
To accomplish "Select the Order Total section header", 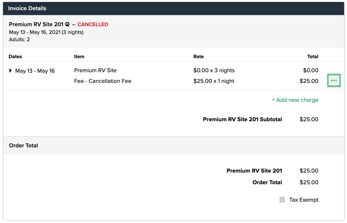I will click(23, 145).
